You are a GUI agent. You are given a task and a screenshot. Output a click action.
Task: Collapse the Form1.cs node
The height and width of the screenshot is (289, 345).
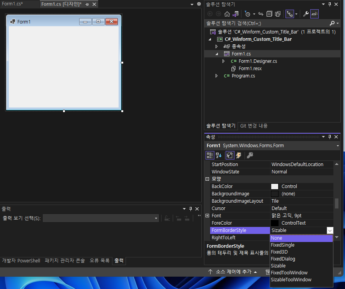(217, 54)
